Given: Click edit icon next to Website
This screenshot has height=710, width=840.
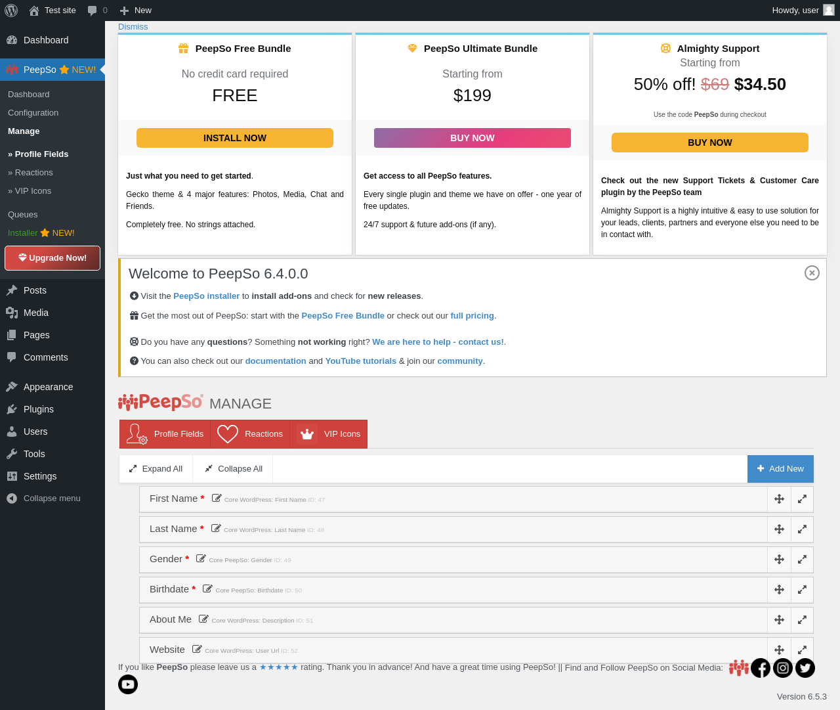Looking at the screenshot, I should [x=197, y=649].
